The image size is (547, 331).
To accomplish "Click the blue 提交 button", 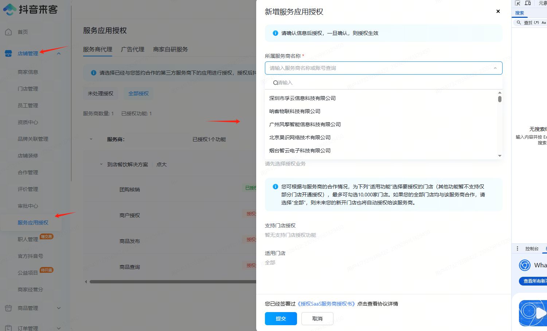I will (281, 319).
